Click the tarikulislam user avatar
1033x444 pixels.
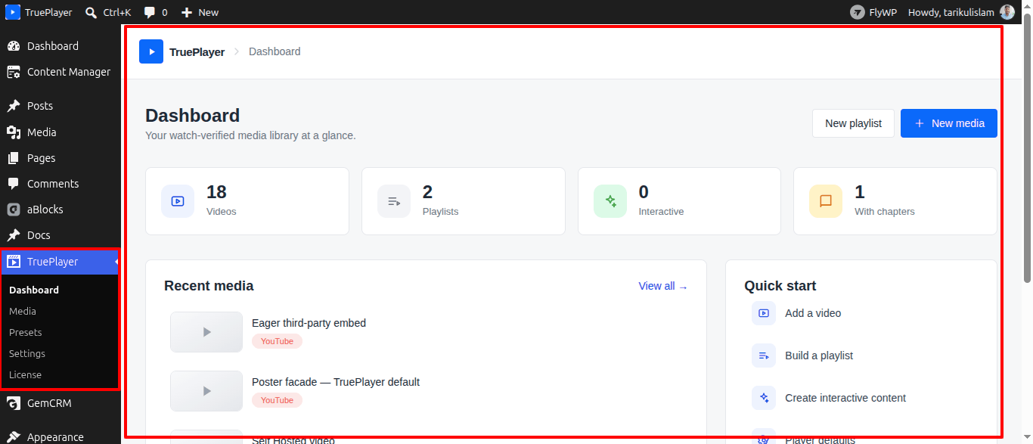1007,12
